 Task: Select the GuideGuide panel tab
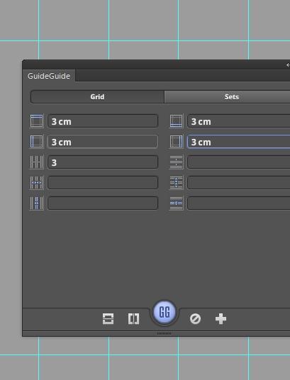(x=49, y=76)
